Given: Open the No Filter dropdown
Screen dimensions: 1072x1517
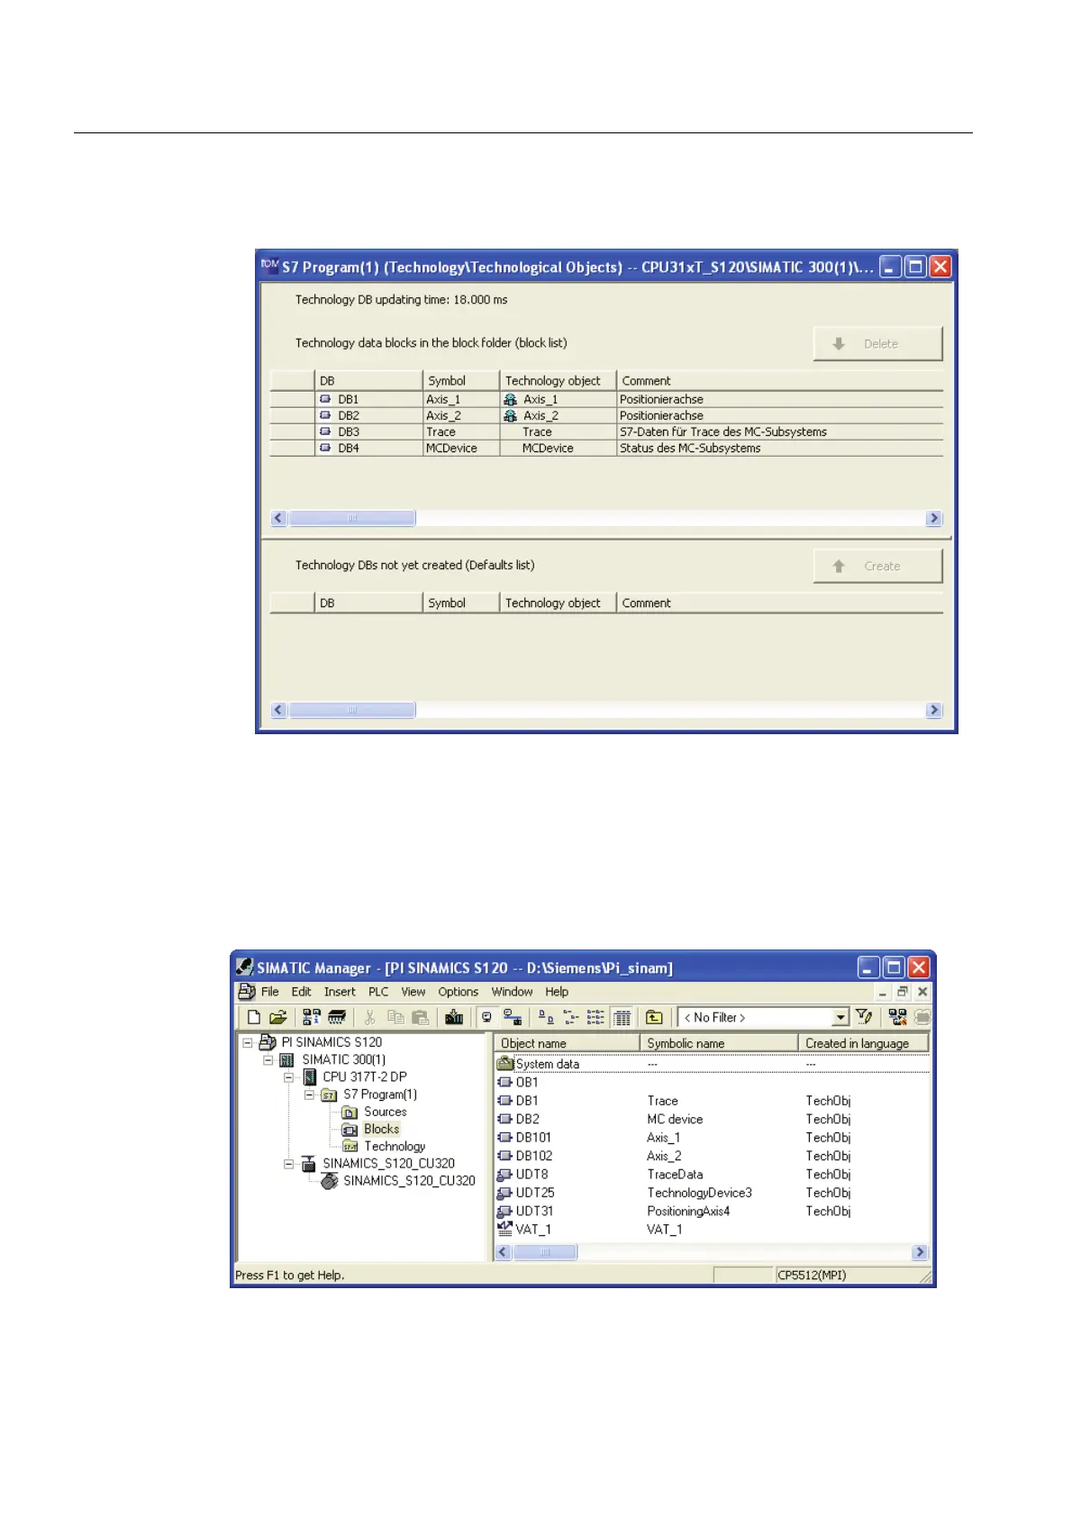Looking at the screenshot, I should point(840,1017).
